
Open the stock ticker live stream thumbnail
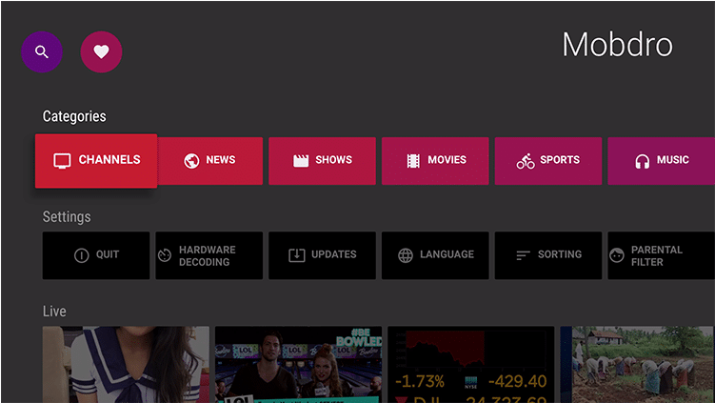(470, 364)
